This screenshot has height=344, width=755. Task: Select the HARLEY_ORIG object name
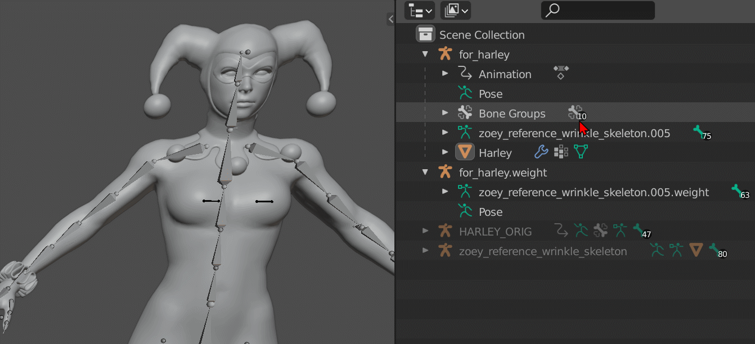495,232
